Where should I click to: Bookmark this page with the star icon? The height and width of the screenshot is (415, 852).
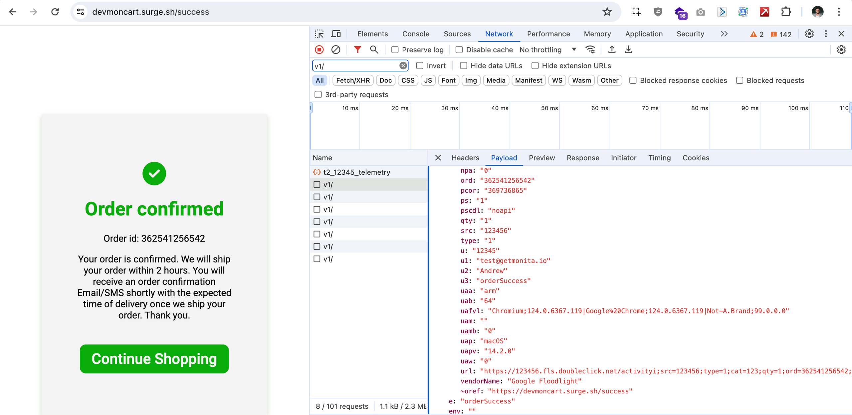(x=607, y=12)
